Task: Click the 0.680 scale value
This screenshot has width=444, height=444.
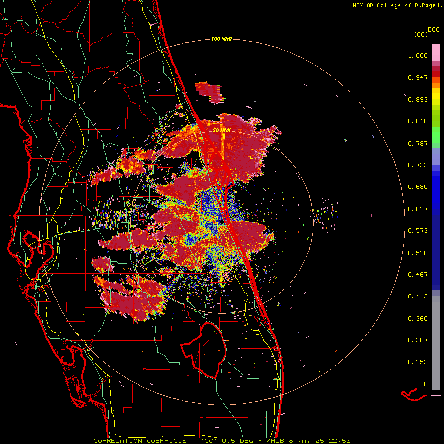Action: point(418,187)
